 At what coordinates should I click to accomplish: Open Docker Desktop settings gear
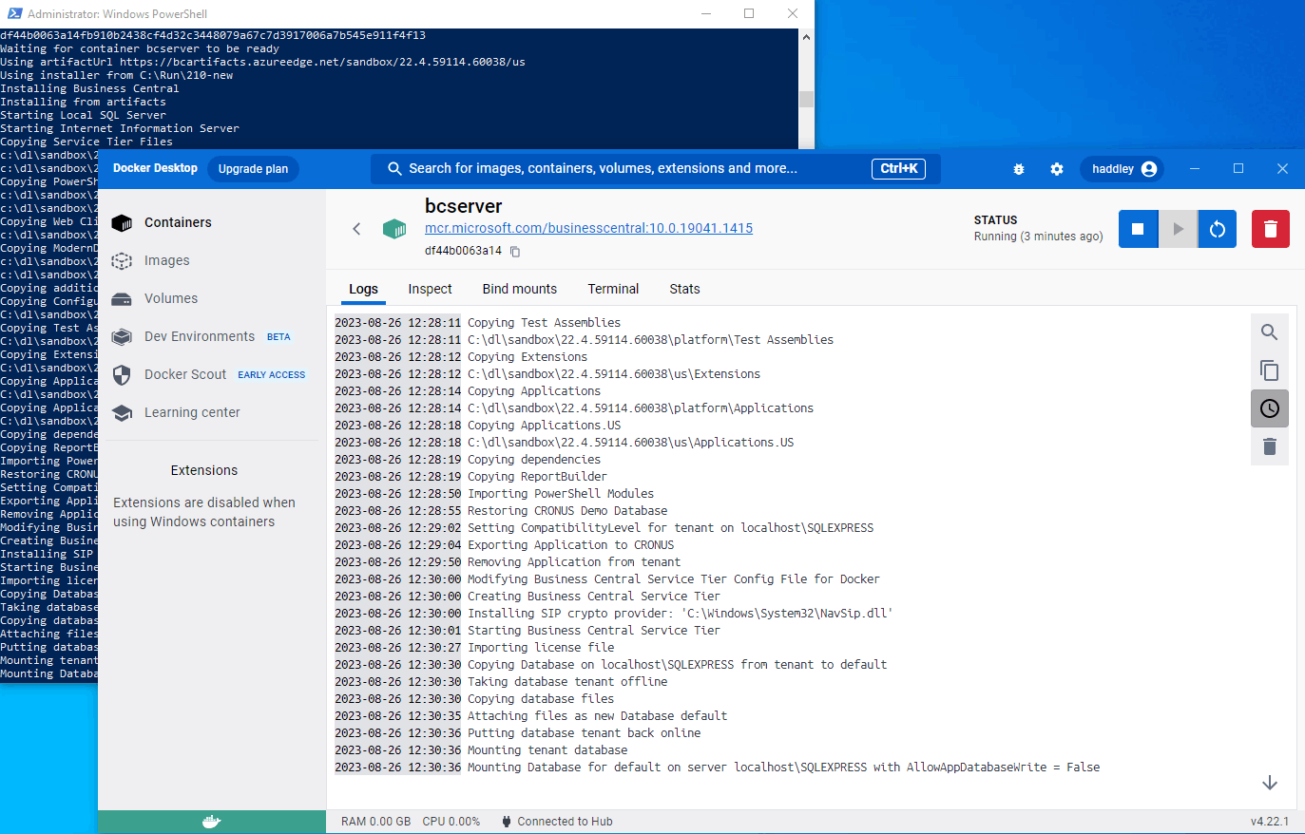1057,169
